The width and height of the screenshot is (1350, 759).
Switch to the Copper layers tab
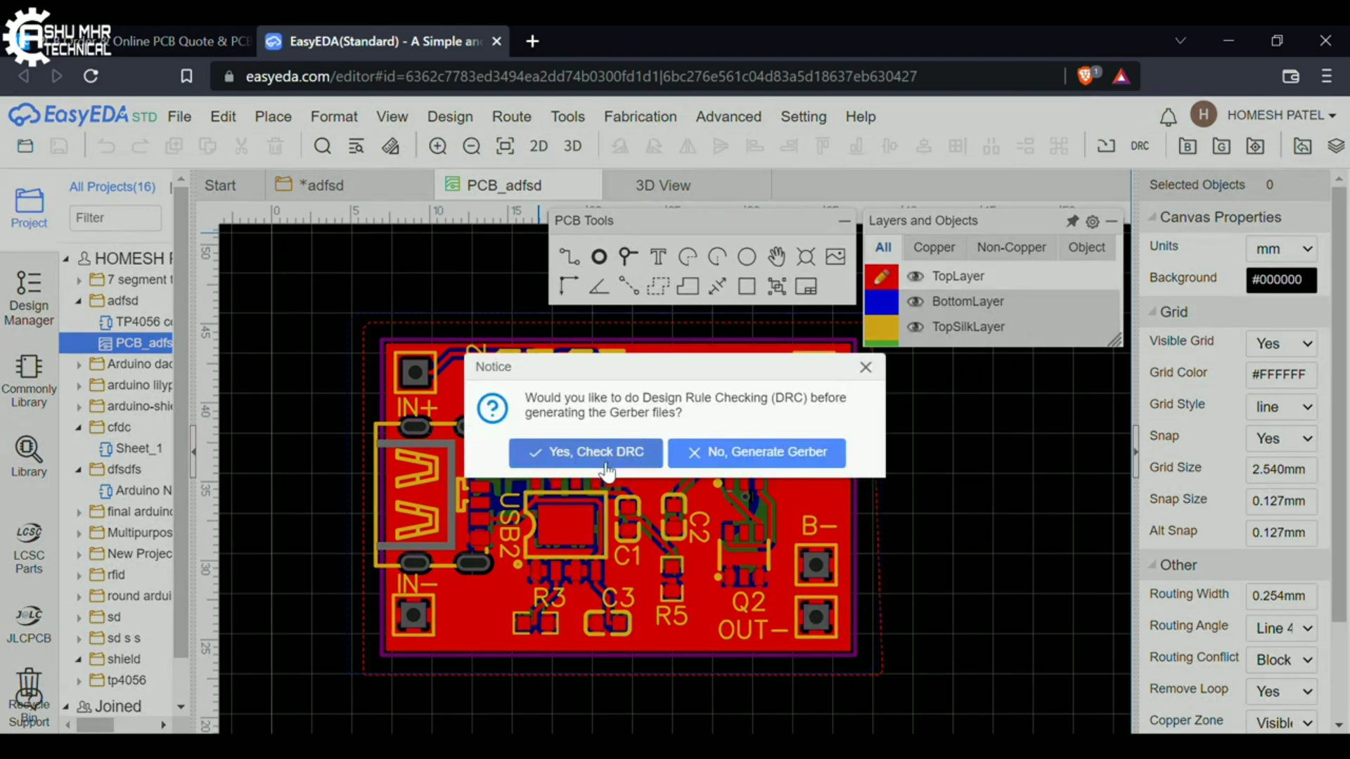click(x=934, y=247)
